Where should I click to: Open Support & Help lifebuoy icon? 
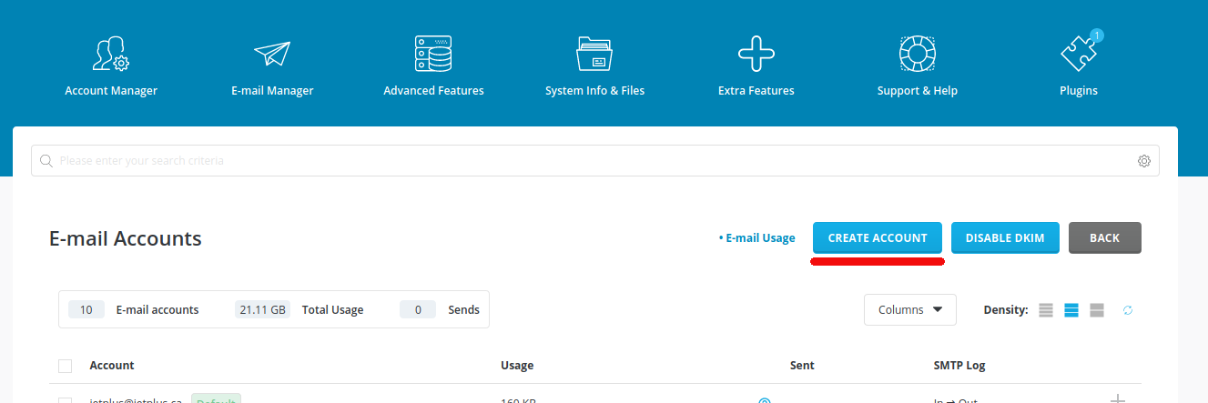coord(917,55)
